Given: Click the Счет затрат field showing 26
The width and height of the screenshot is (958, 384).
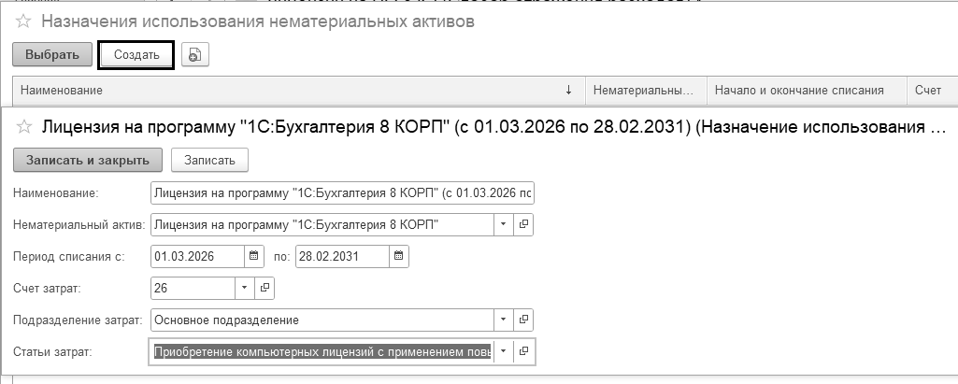Looking at the screenshot, I should tap(193, 288).
